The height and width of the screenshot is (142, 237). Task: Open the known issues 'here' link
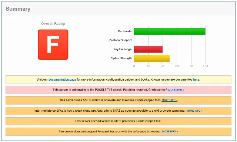pos(196,80)
